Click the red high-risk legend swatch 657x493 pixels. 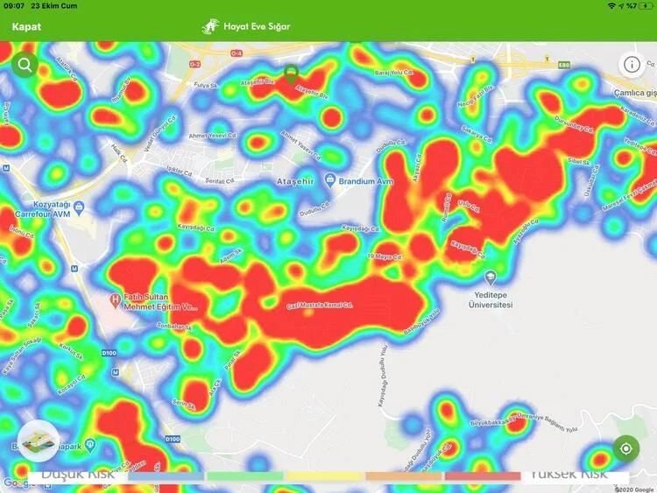482,476
